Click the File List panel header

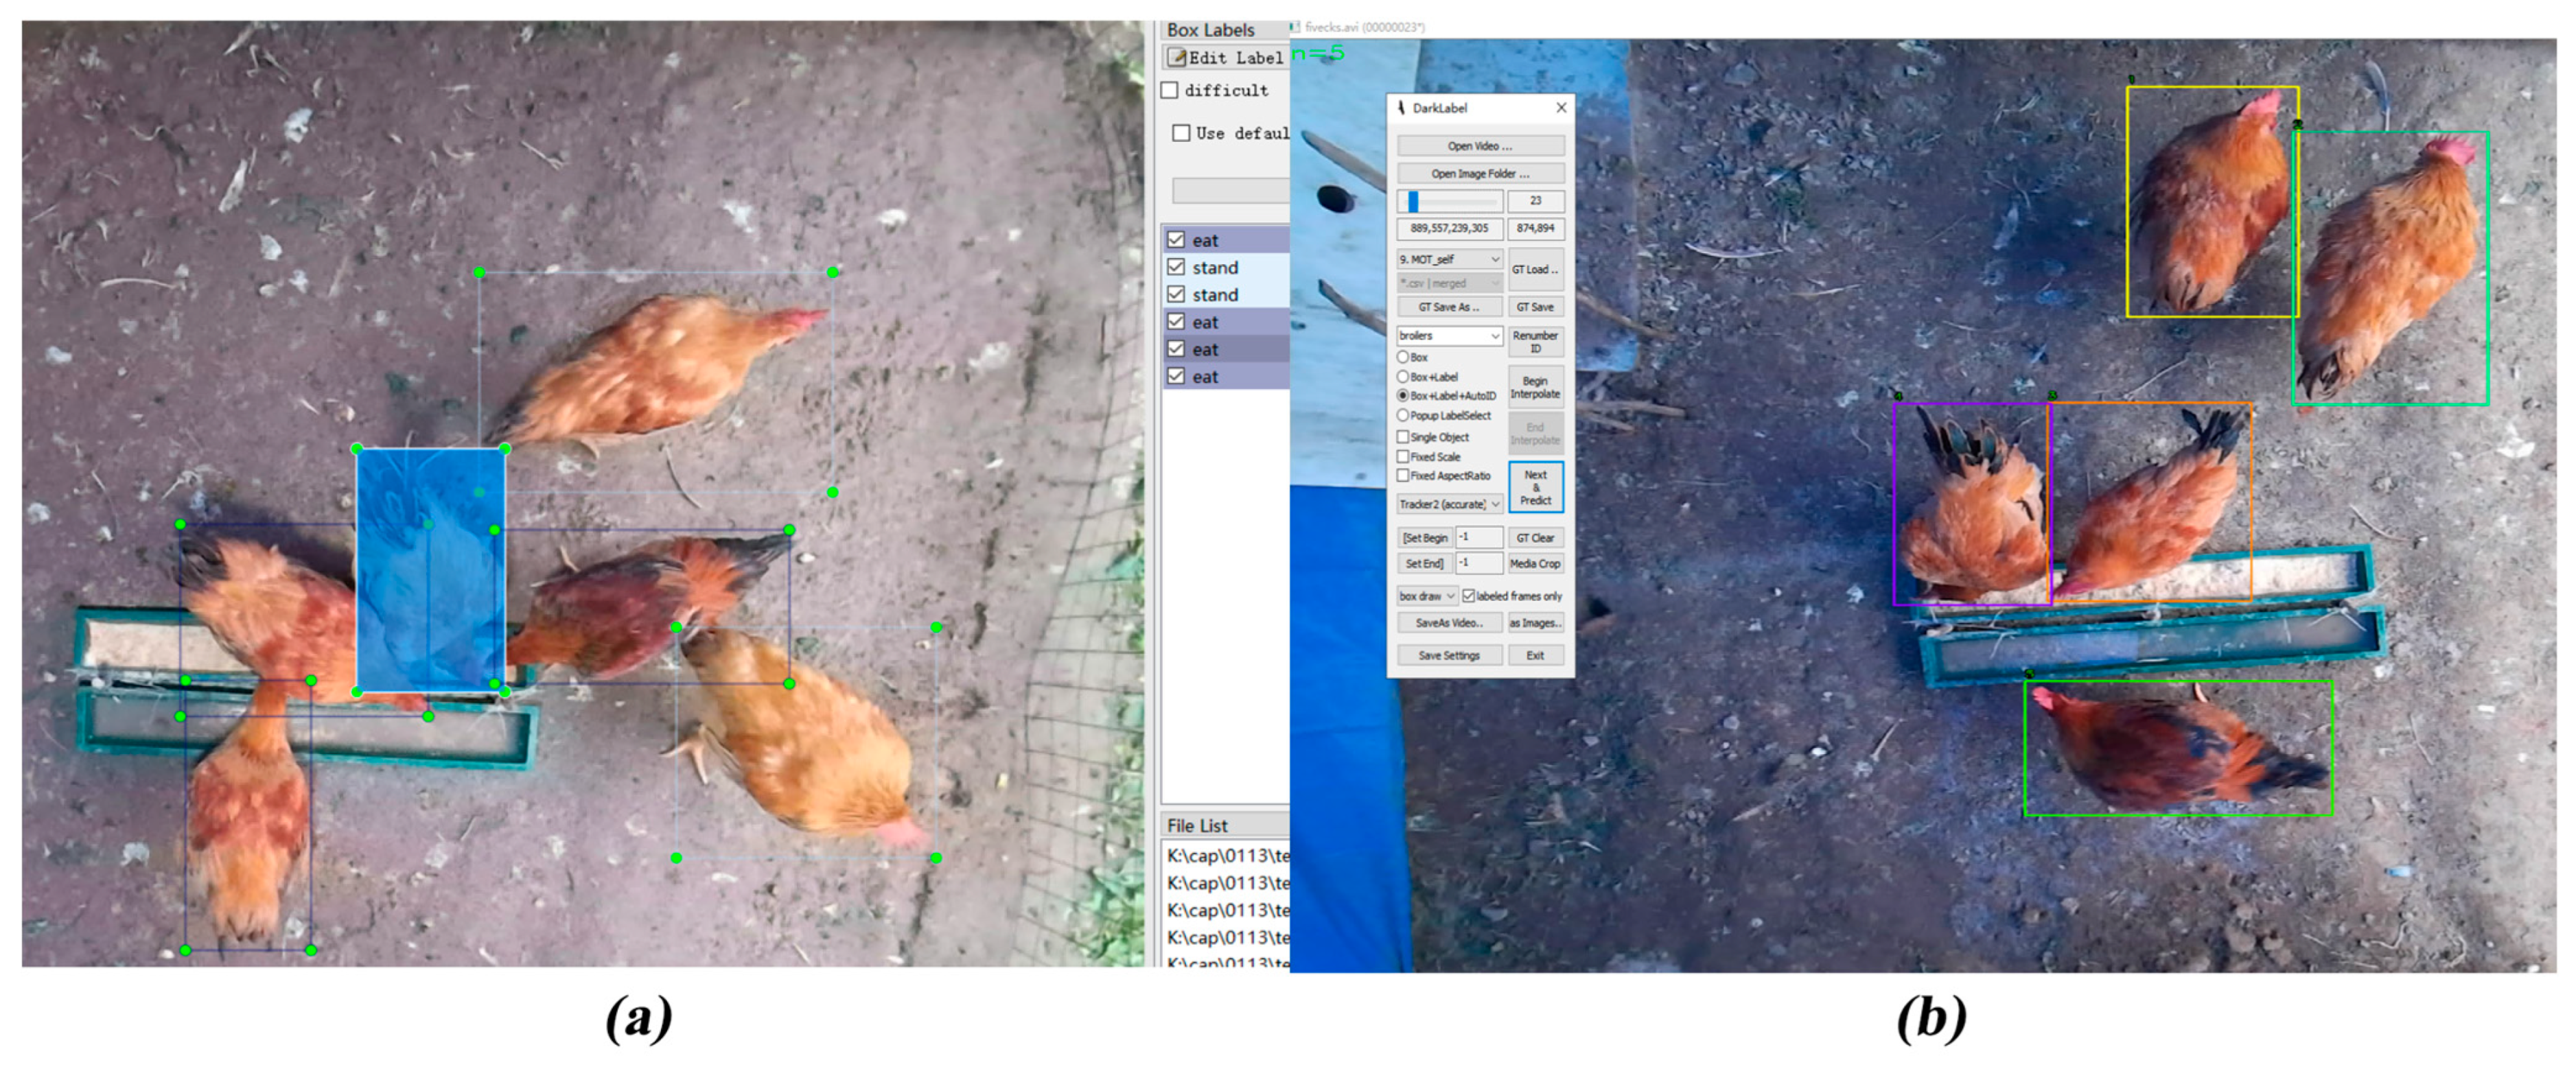coord(1225,826)
